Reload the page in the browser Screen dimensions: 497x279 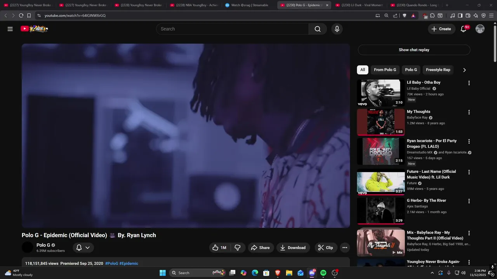(x=21, y=15)
